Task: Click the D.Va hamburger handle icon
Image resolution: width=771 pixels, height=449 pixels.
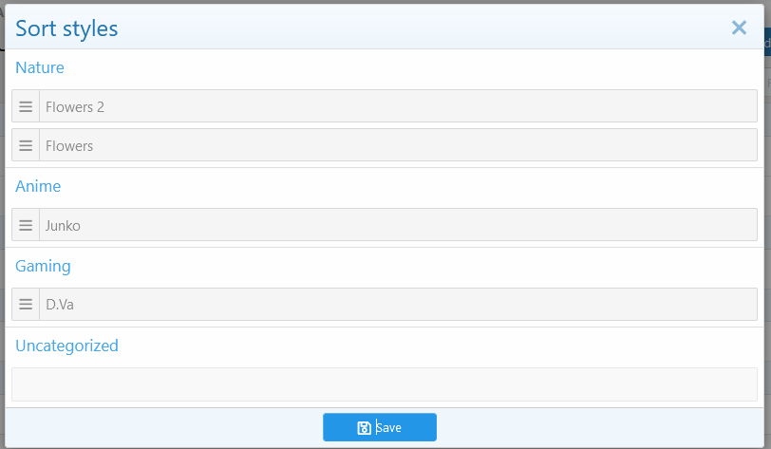Action: click(26, 304)
